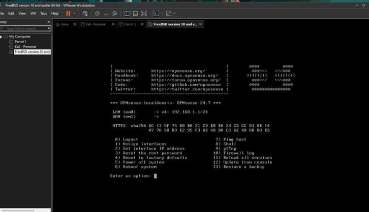The image size is (369, 212).
Task: Close the FreeBSD version 10 tab
Action: tap(200, 24)
